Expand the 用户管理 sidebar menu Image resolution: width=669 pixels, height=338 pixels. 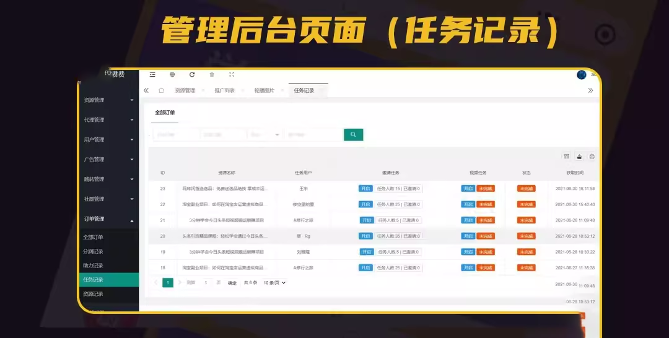pos(108,140)
